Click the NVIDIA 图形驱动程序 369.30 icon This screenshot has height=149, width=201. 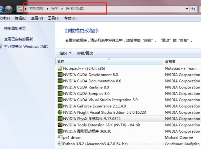tap(60, 131)
